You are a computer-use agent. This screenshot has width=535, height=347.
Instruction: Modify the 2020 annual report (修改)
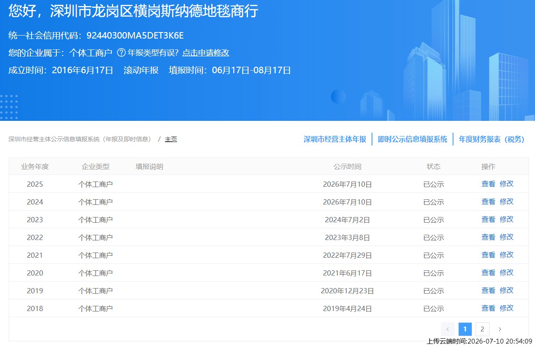(506, 272)
